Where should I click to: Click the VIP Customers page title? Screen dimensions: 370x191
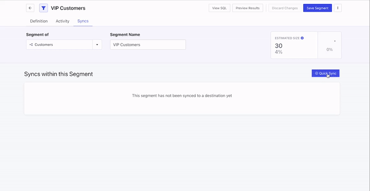pos(68,8)
